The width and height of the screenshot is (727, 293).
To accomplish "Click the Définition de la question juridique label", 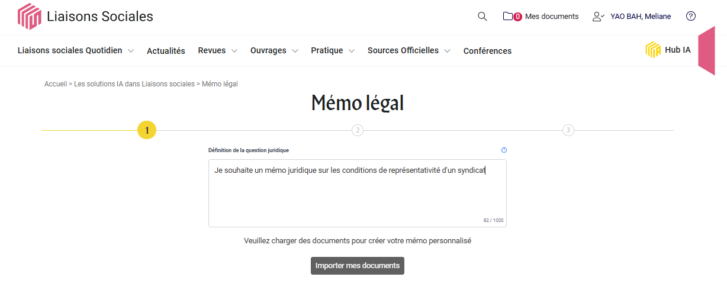I will click(x=249, y=150).
